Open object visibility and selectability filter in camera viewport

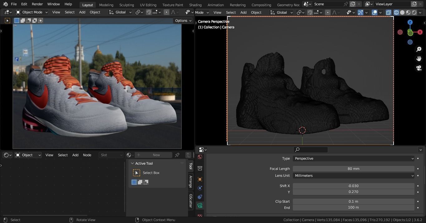(351, 12)
